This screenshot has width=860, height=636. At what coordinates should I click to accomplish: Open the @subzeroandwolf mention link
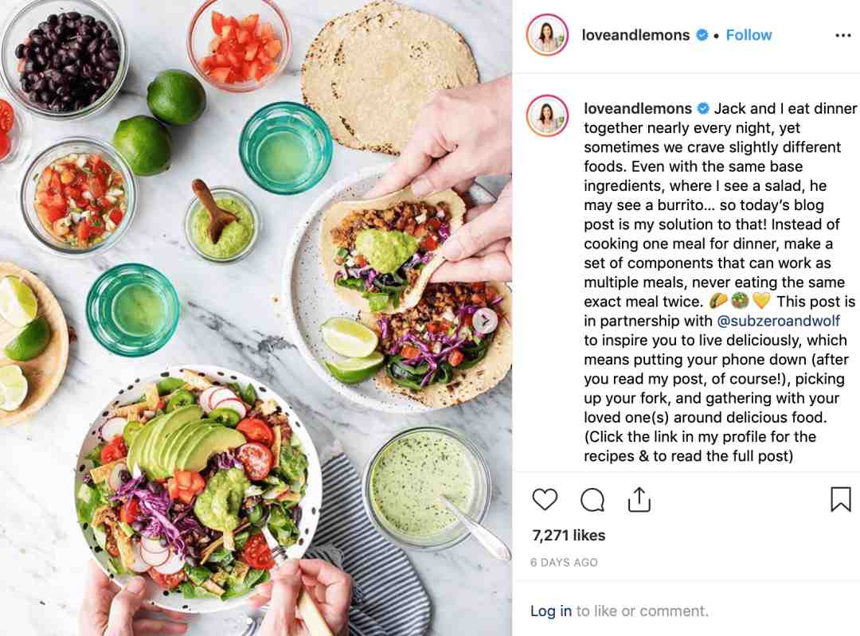[778, 321]
